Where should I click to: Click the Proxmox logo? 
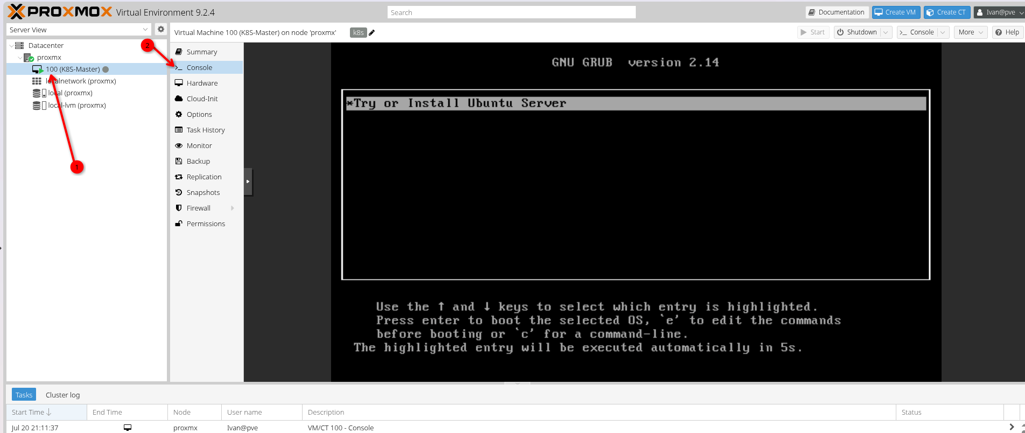click(60, 12)
